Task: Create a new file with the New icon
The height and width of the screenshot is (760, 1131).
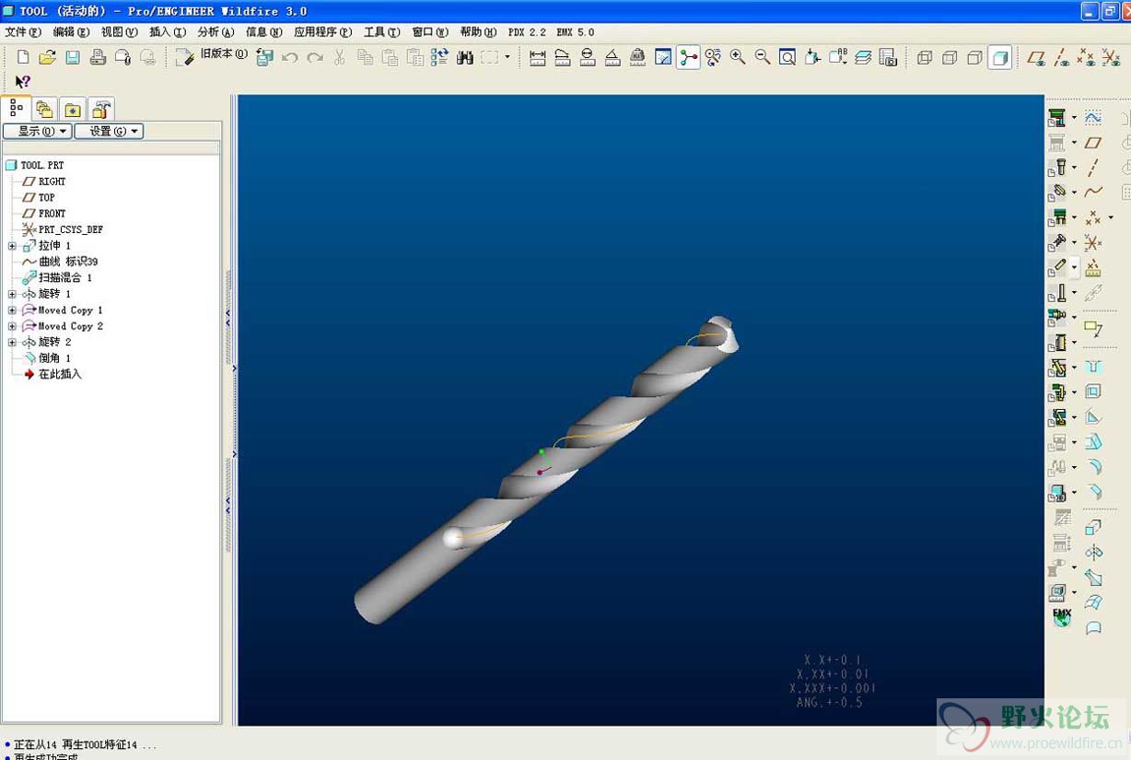Action: 24,57
